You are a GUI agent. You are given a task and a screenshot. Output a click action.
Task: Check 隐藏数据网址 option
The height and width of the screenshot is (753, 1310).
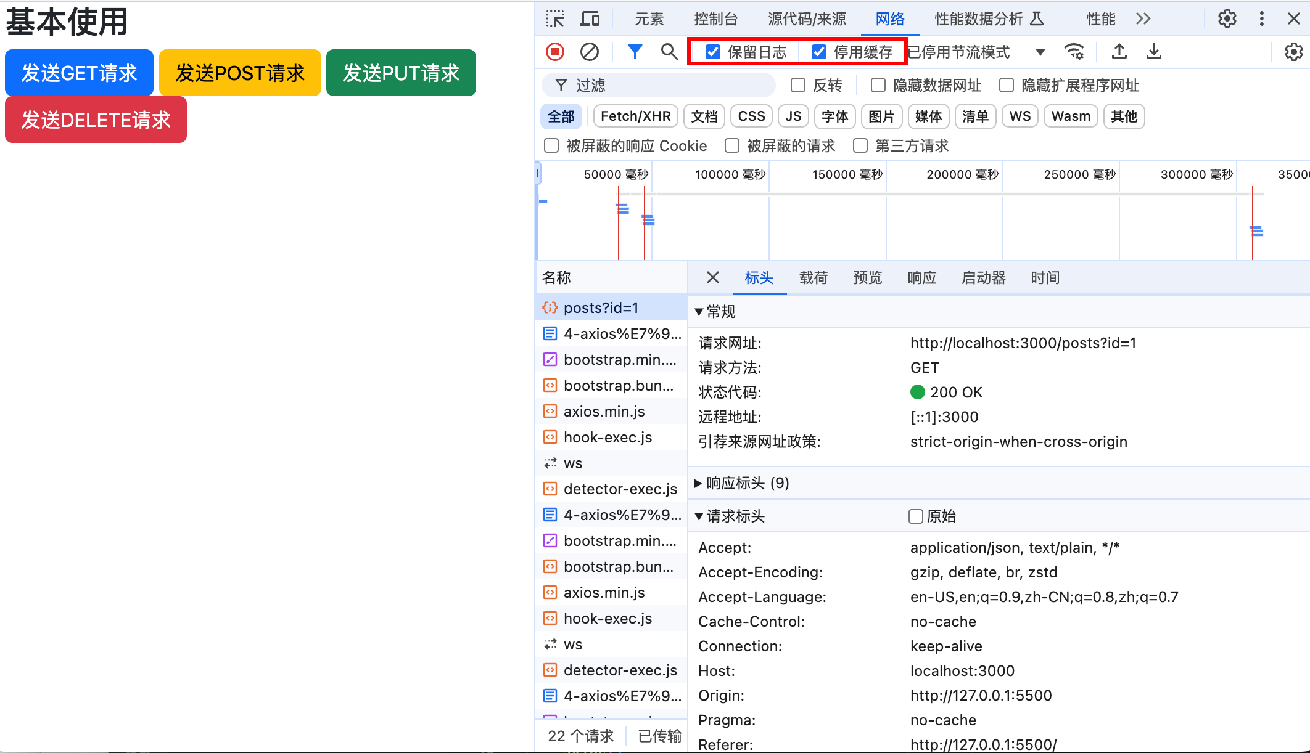click(878, 85)
